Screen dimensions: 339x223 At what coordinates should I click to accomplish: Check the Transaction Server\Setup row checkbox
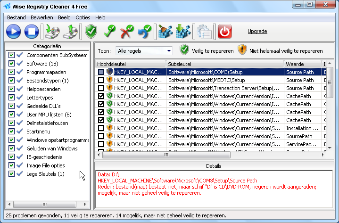(101, 88)
